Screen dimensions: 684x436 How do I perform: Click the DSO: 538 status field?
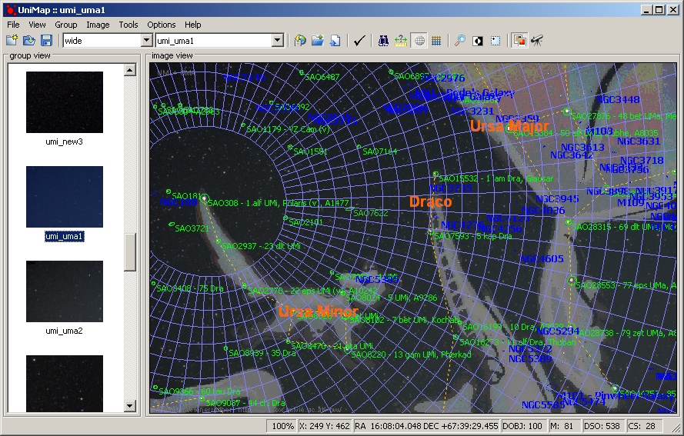tap(603, 426)
